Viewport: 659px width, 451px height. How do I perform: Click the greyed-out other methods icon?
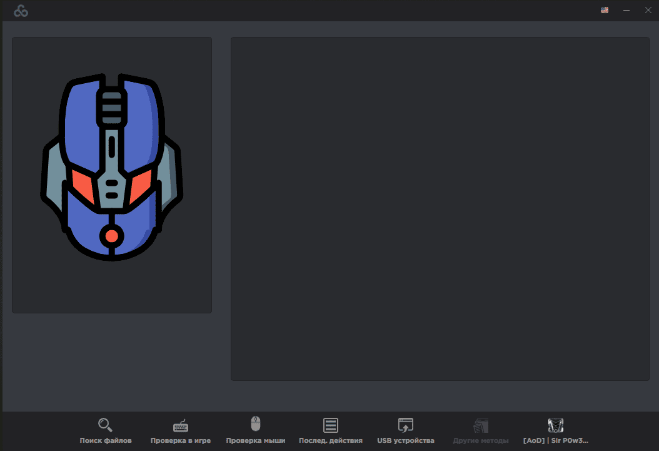[x=481, y=426]
